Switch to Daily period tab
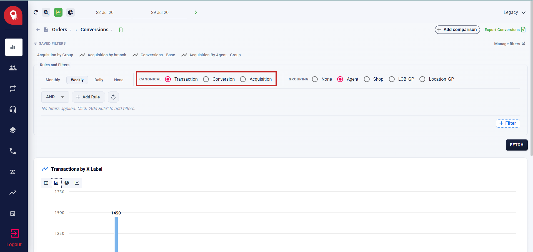 click(x=99, y=80)
